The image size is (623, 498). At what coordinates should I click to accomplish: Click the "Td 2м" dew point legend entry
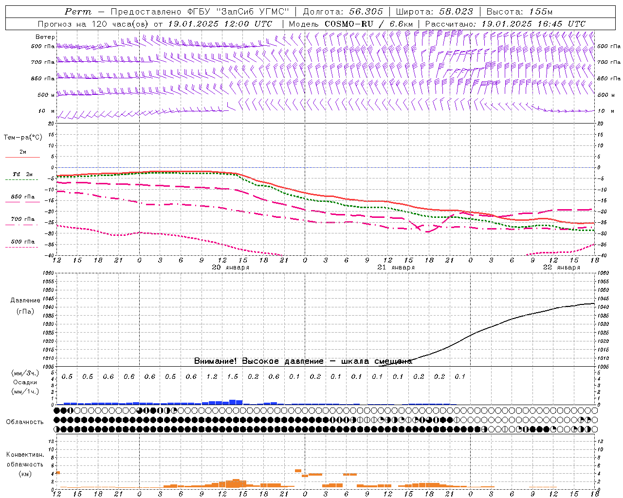click(22, 174)
